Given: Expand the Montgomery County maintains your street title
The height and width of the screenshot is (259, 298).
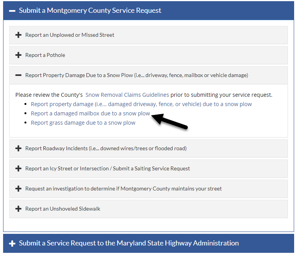Looking at the screenshot, I should [x=123, y=189].
